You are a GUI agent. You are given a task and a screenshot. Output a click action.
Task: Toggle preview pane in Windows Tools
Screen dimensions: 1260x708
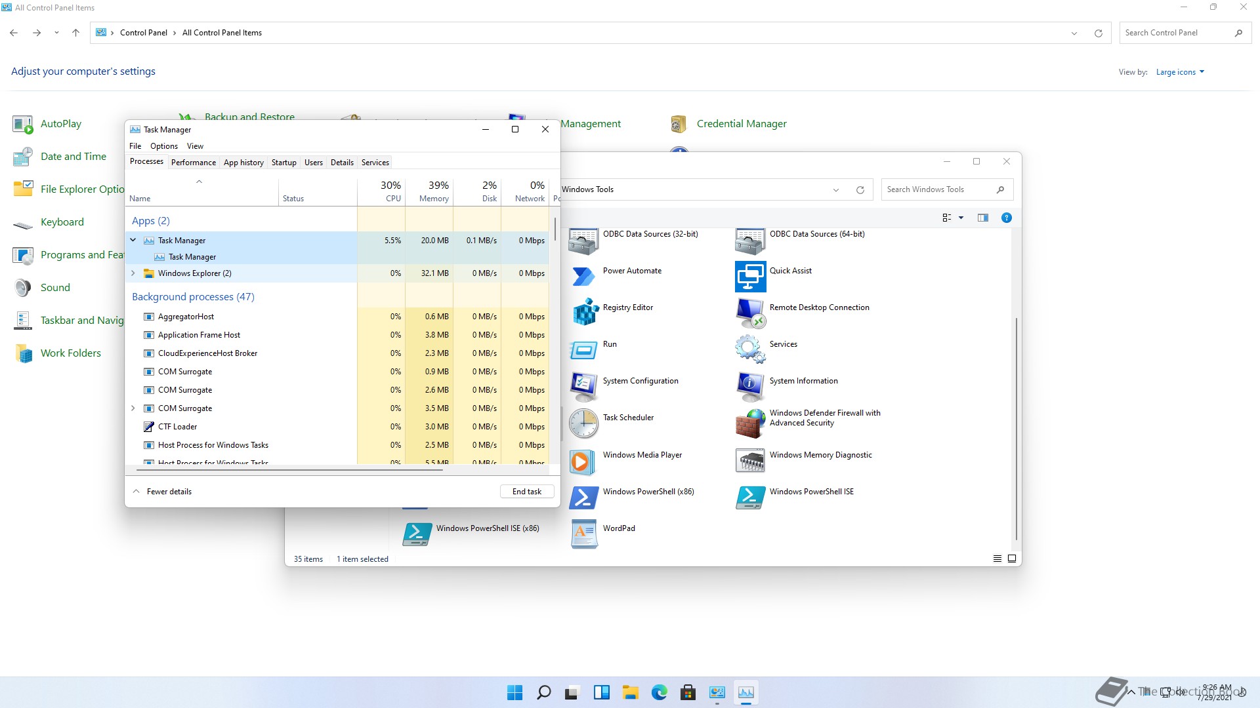click(x=982, y=218)
